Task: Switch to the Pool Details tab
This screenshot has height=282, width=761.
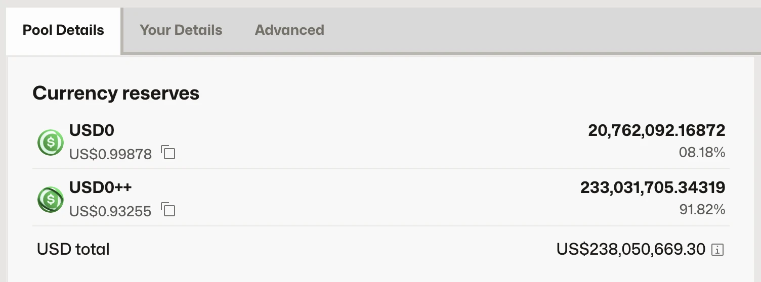Action: coord(63,30)
